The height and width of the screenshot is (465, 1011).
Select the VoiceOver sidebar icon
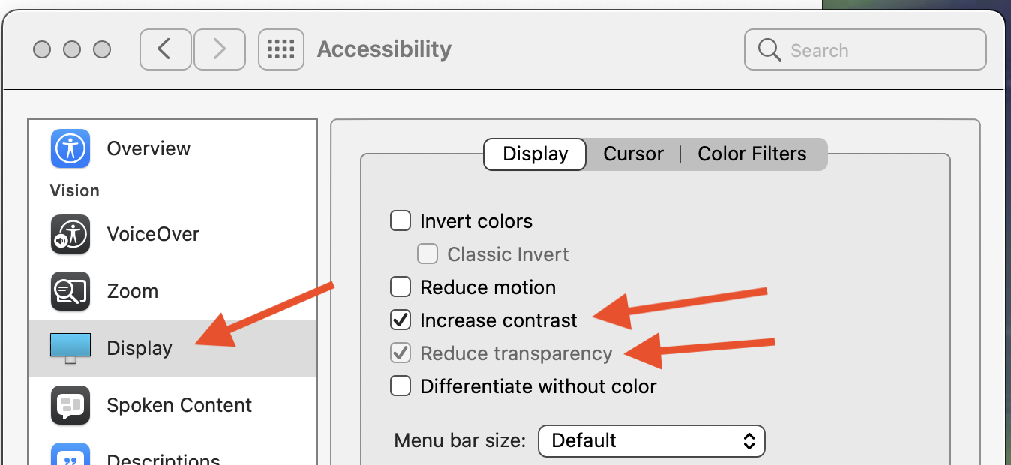coord(70,234)
